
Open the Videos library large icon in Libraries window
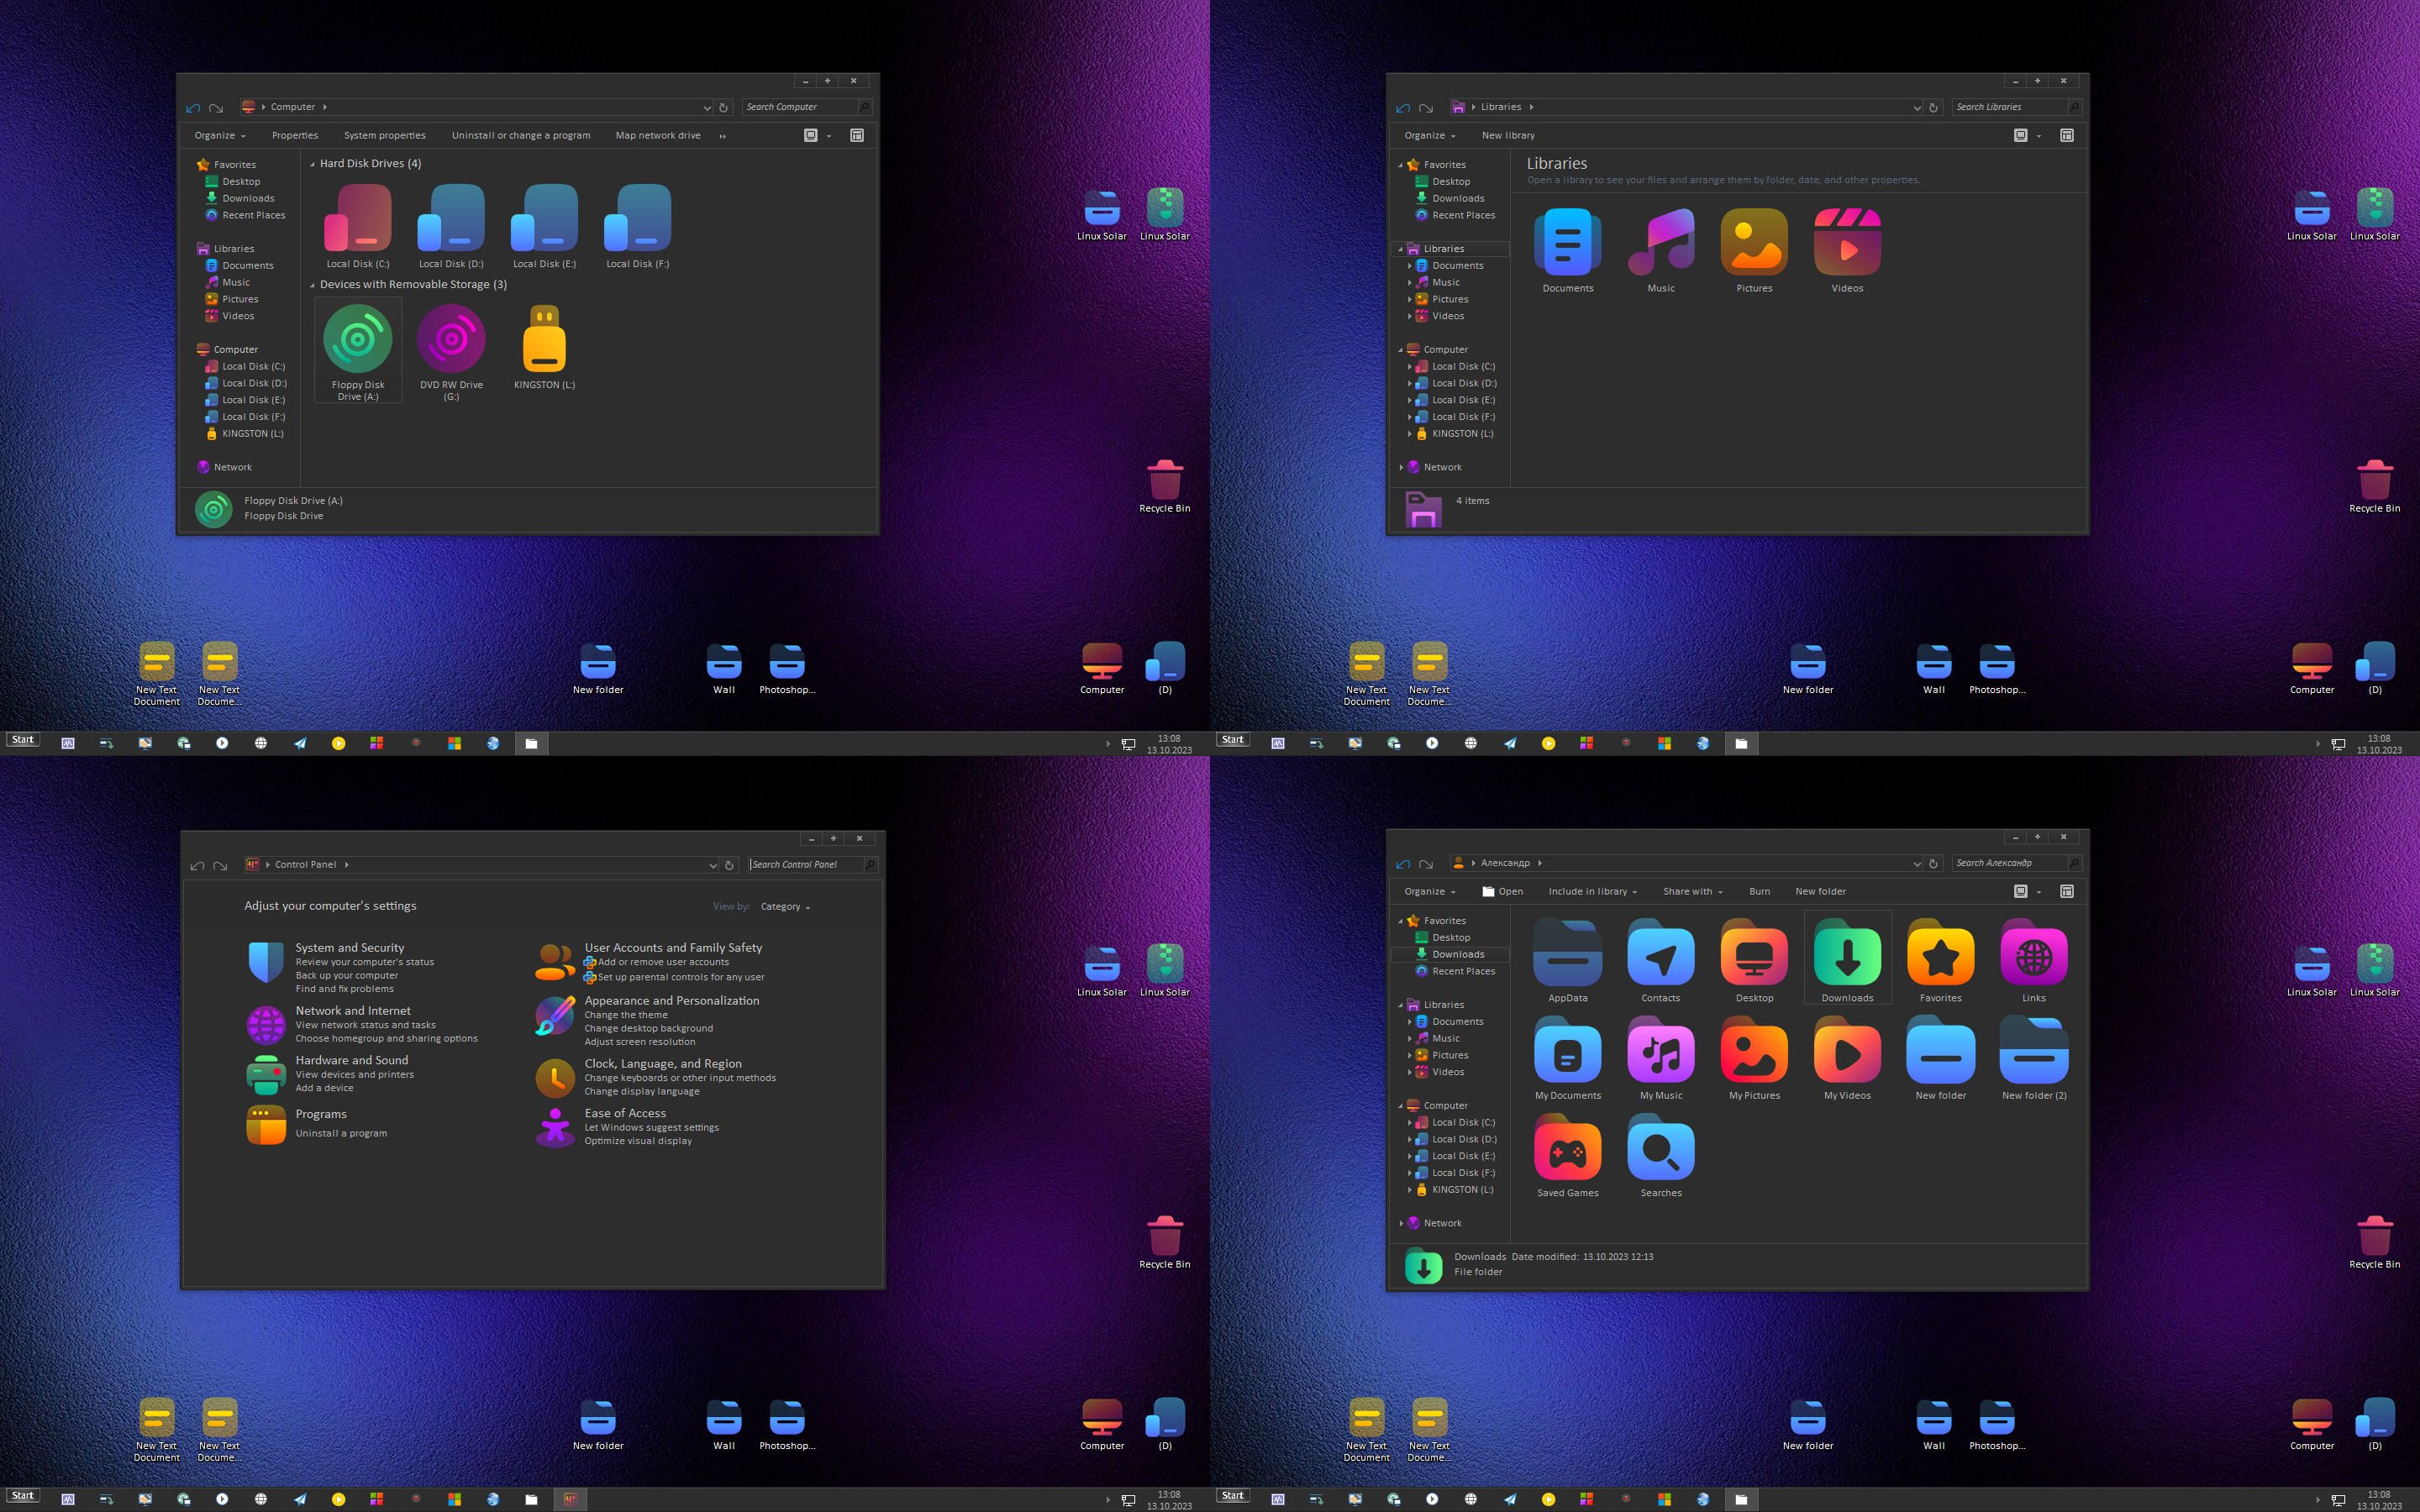1847,242
